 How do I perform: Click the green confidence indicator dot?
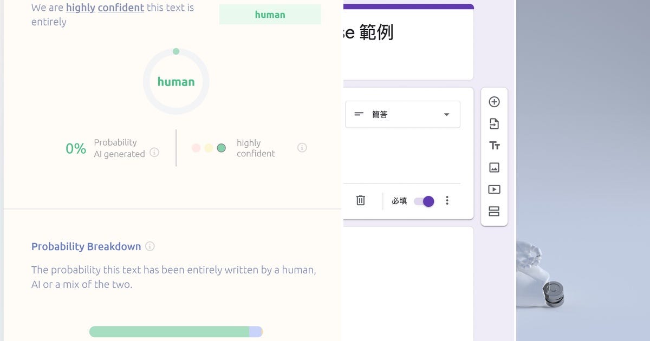[221, 147]
